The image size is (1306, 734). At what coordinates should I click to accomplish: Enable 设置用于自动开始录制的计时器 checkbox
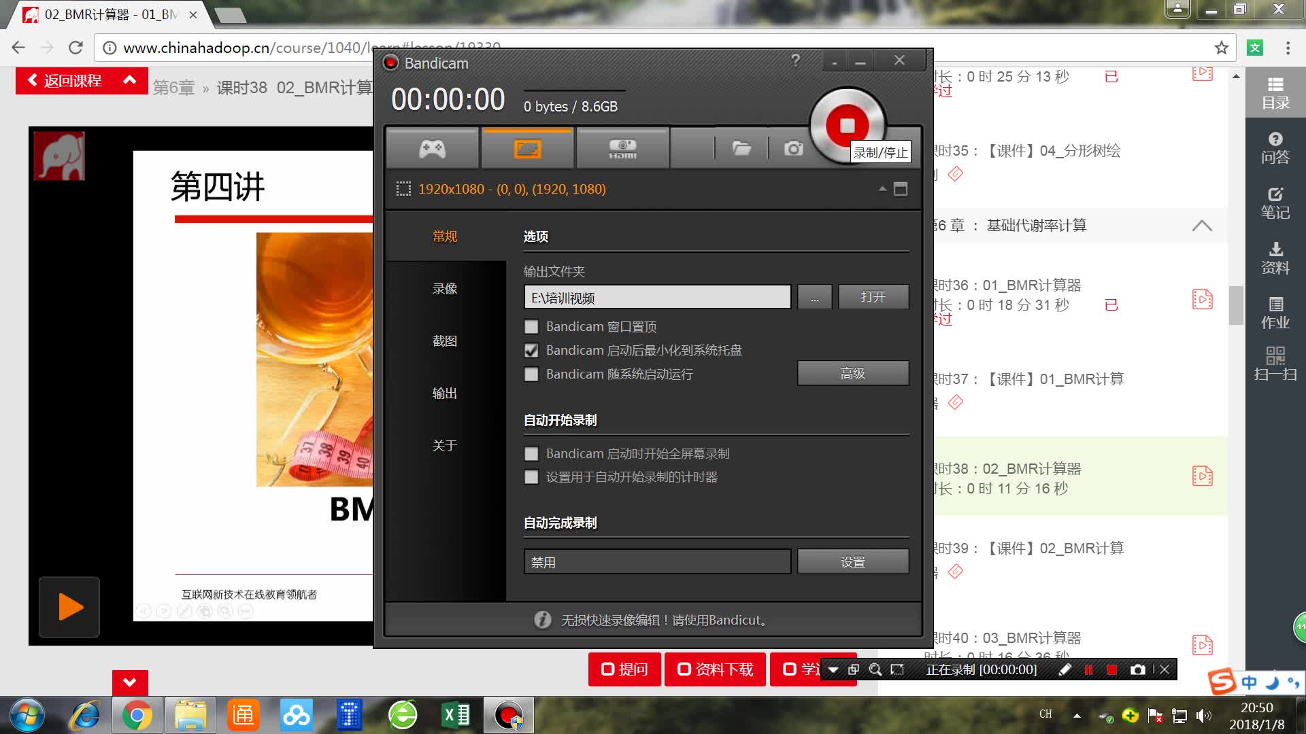[x=531, y=477]
